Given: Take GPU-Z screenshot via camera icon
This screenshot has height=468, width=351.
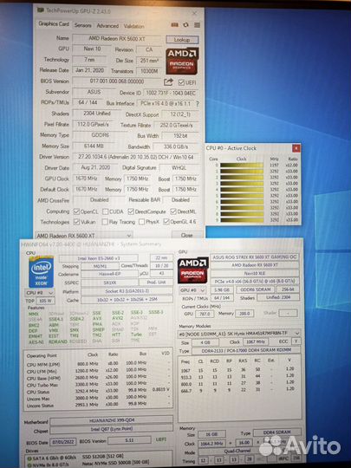Looking at the screenshot, I should tap(174, 25).
